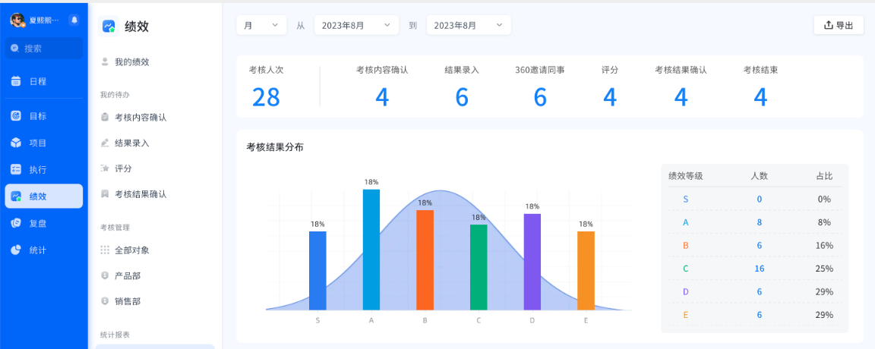
Task: Click the cyan A bar in chart
Action: point(371,249)
